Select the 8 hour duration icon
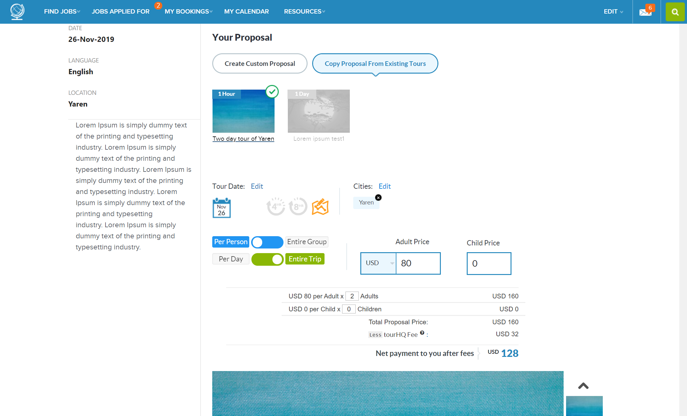Screen dimensions: 687x416 (298, 206)
